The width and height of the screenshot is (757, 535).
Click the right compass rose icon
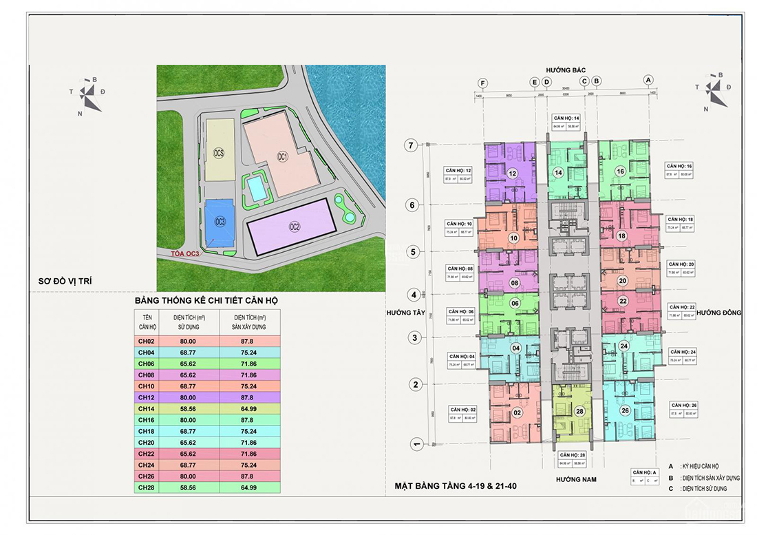pyautogui.click(x=713, y=92)
